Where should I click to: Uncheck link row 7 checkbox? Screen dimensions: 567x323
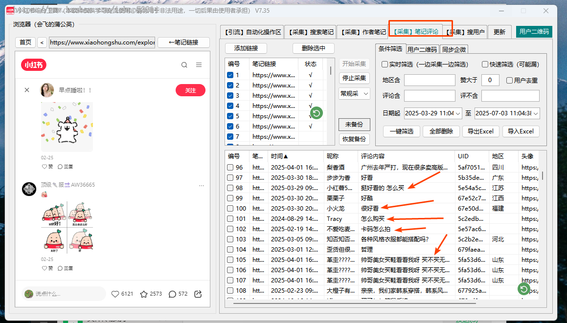pos(230,136)
